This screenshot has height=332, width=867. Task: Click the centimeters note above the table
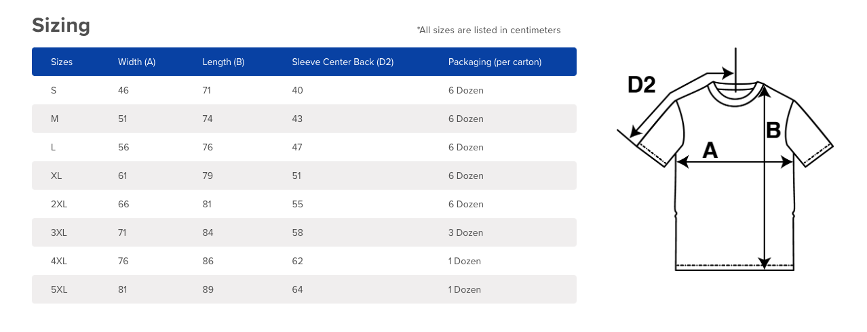(488, 30)
